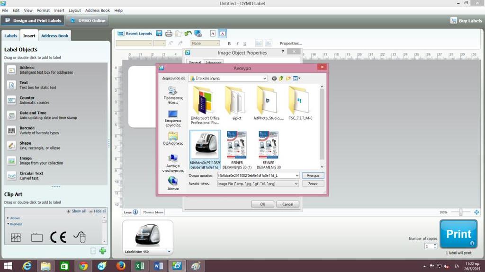This screenshot has height=272, width=485.
Task: Open the LabelWriter 450 printer dropdown
Action: point(169,252)
